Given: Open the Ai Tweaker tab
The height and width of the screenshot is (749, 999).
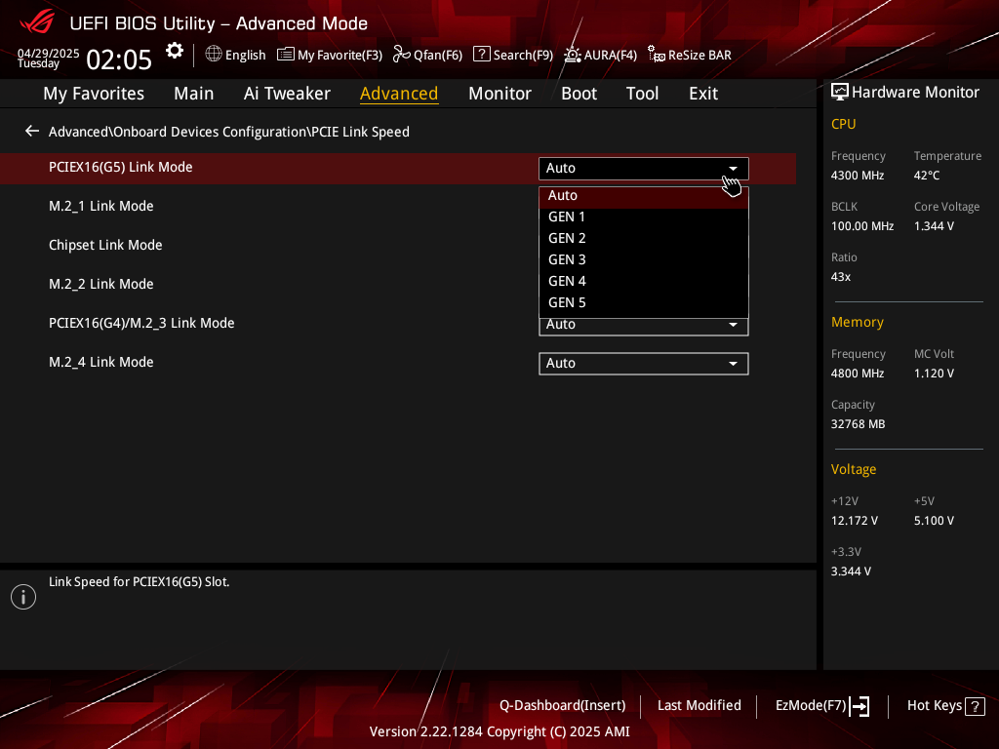Looking at the screenshot, I should pyautogui.click(x=287, y=94).
